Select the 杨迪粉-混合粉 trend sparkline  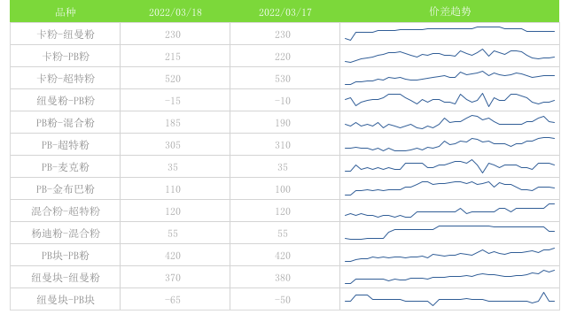tap(449, 233)
